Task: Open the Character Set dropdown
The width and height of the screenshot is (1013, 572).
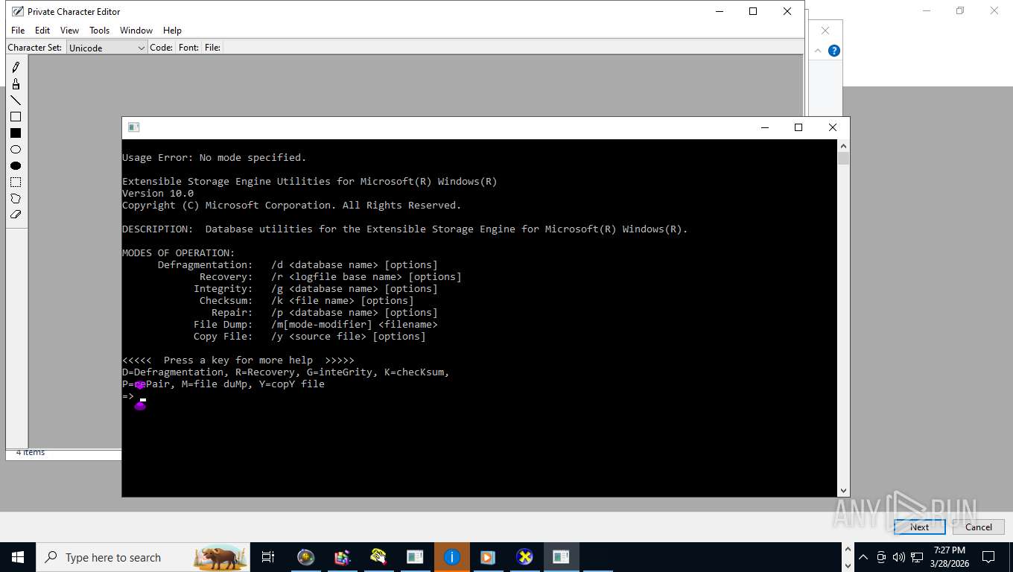Action: 107,48
